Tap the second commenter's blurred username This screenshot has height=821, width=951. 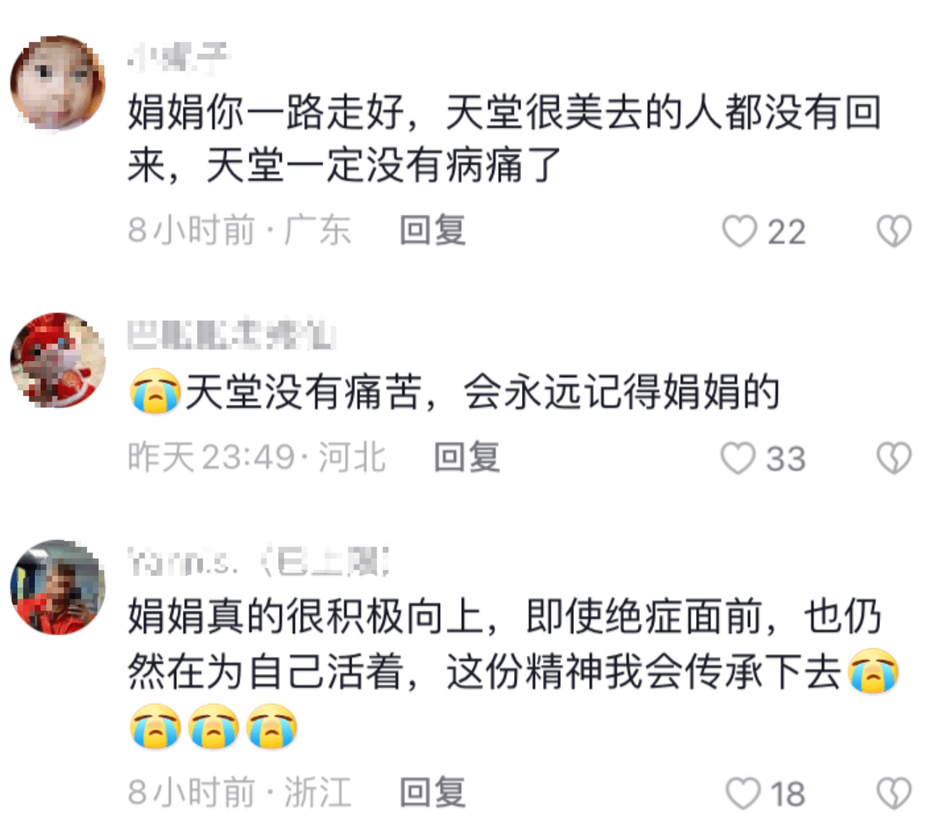click(231, 334)
